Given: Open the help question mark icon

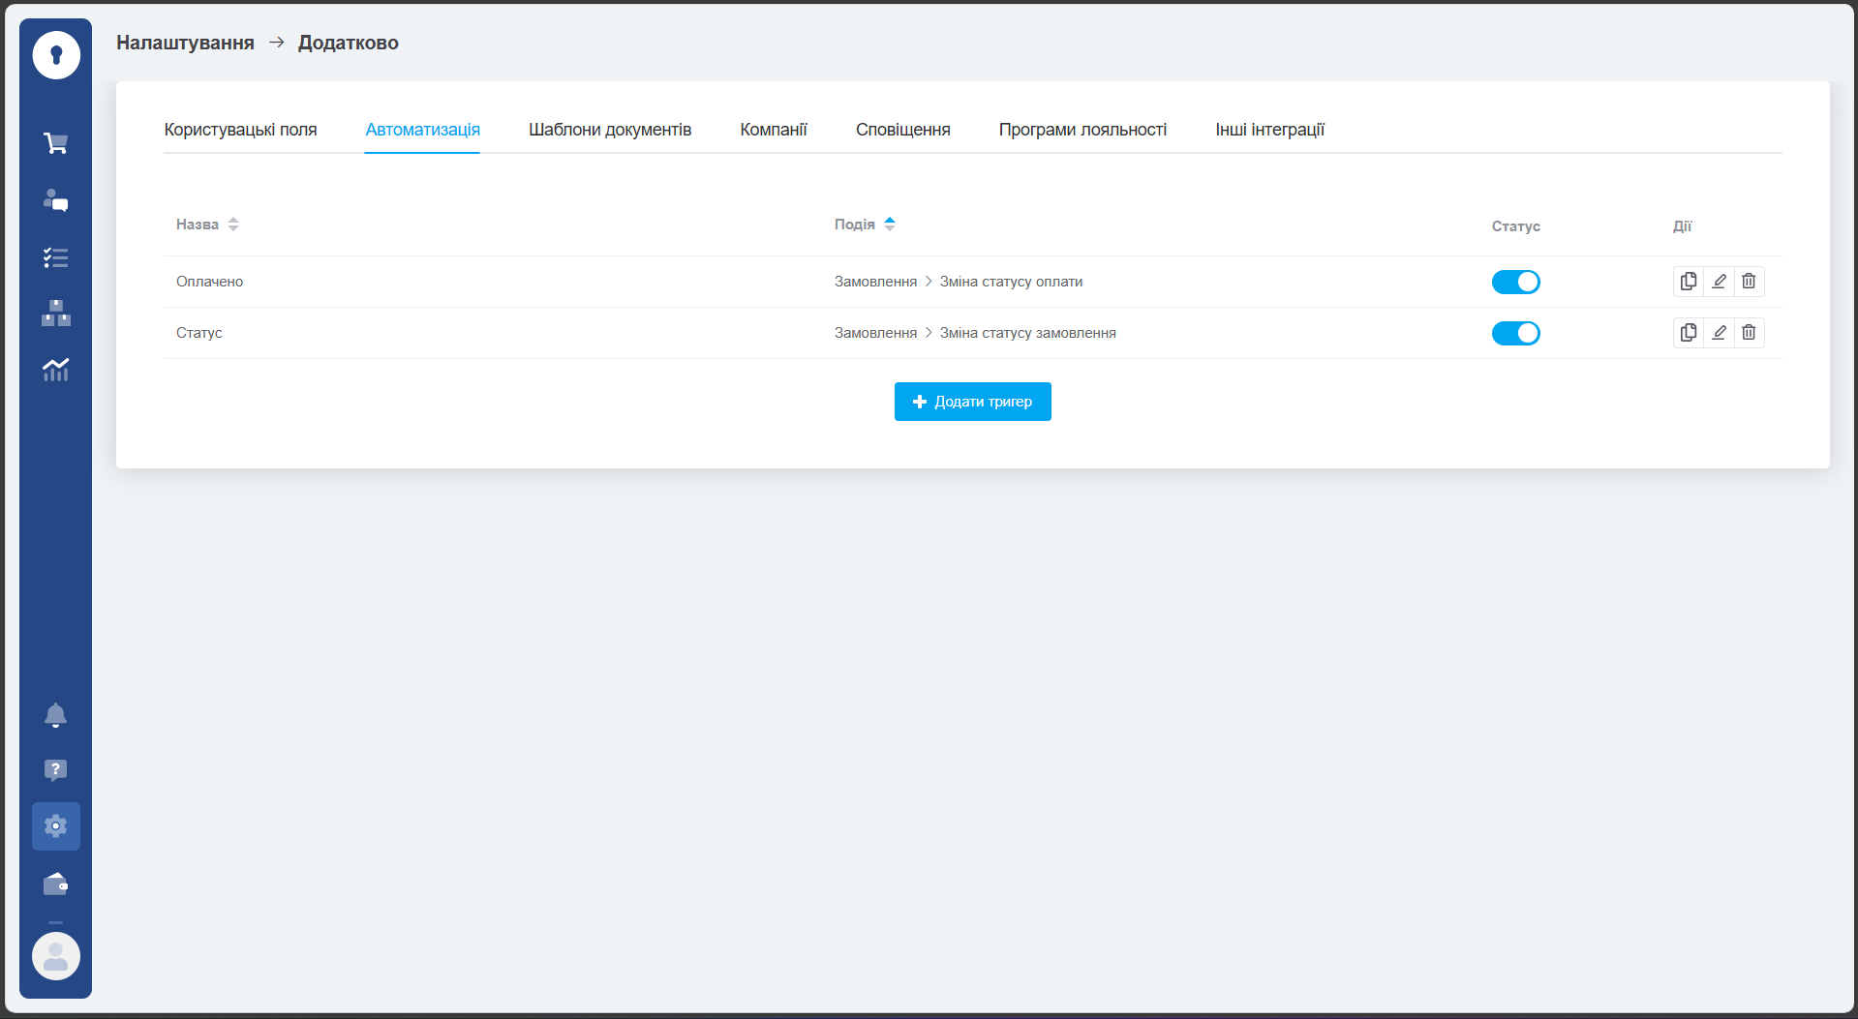Looking at the screenshot, I should click(56, 770).
